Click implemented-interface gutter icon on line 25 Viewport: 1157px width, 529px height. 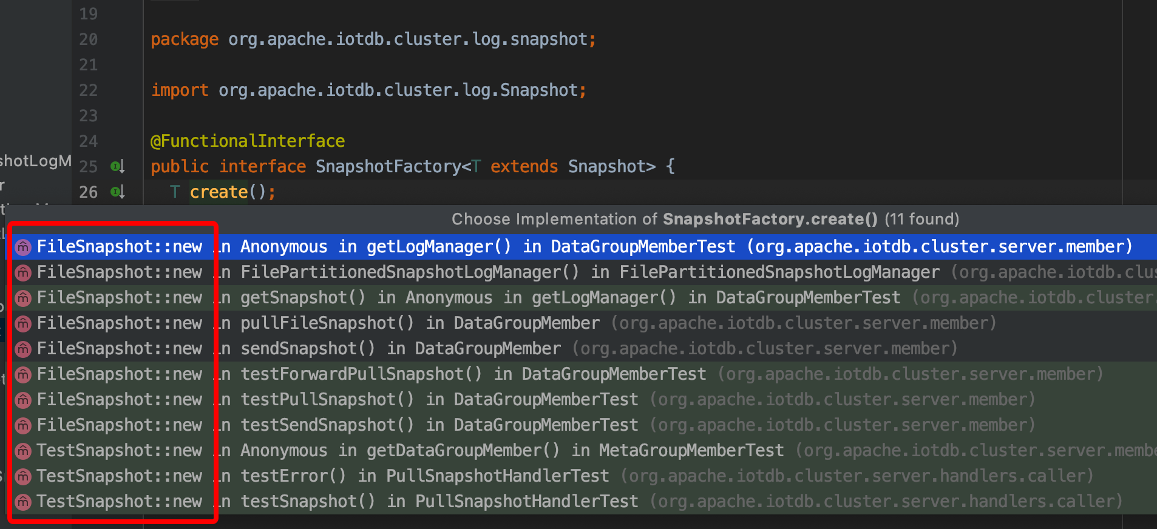[118, 166]
